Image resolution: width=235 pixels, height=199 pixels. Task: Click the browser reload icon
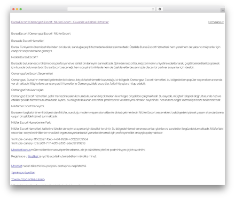coord(153,9)
